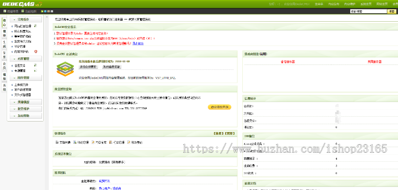This screenshot has height=190, width=398.
Task: Open 系统主页 in the top navigation
Action: pos(366,4)
